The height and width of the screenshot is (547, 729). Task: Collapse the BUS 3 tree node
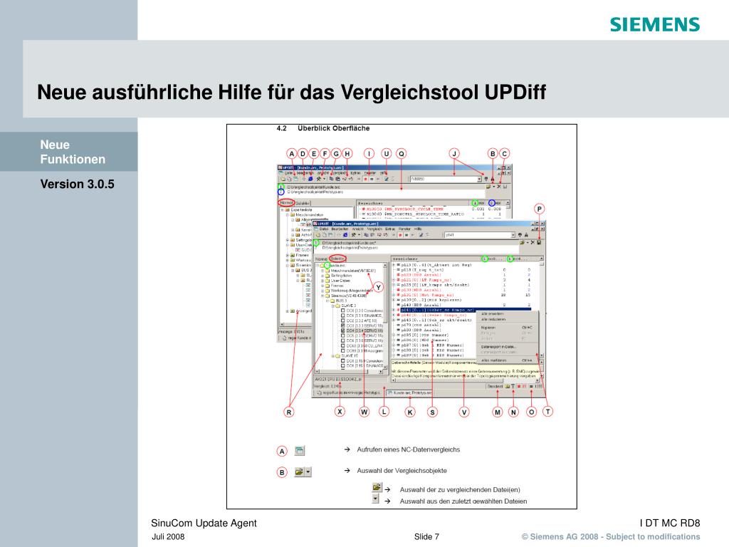pyautogui.click(x=327, y=301)
